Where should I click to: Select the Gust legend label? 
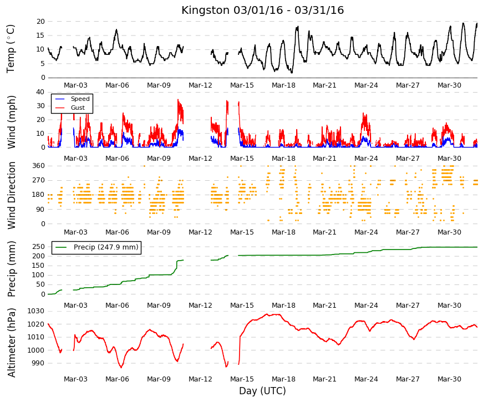tap(78, 108)
